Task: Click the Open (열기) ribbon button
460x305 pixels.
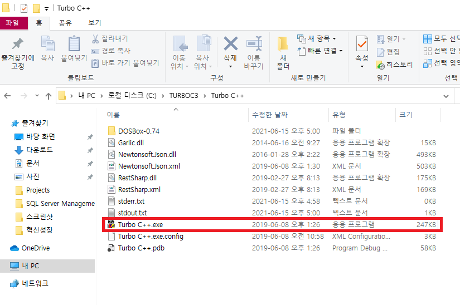Action: (391, 39)
